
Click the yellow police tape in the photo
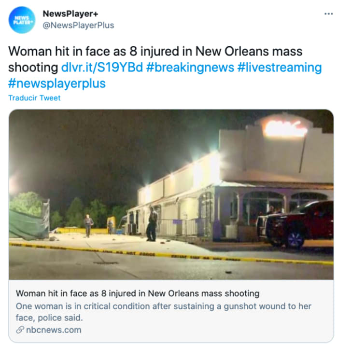pyautogui.click(x=171, y=254)
